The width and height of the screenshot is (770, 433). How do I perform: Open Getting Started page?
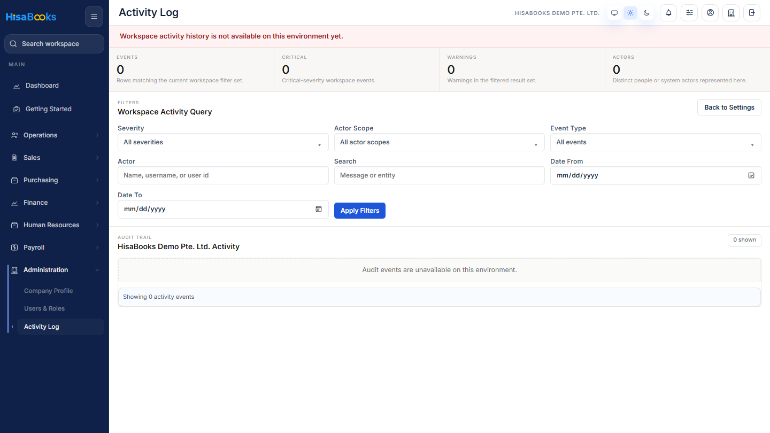click(54, 109)
